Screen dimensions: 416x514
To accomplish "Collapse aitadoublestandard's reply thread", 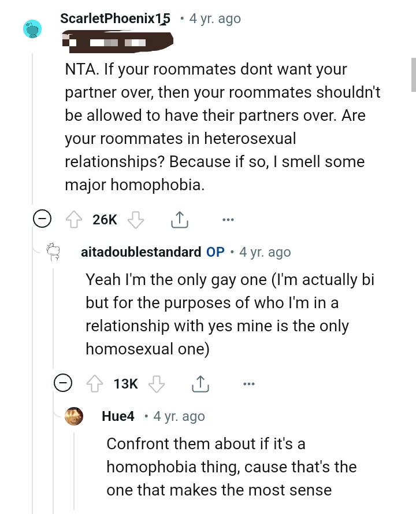I will pos(63,383).
